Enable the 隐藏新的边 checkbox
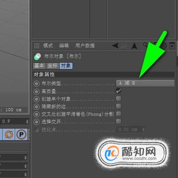Image resolution: width=178 pixels, height=178 pixels. click(119, 106)
